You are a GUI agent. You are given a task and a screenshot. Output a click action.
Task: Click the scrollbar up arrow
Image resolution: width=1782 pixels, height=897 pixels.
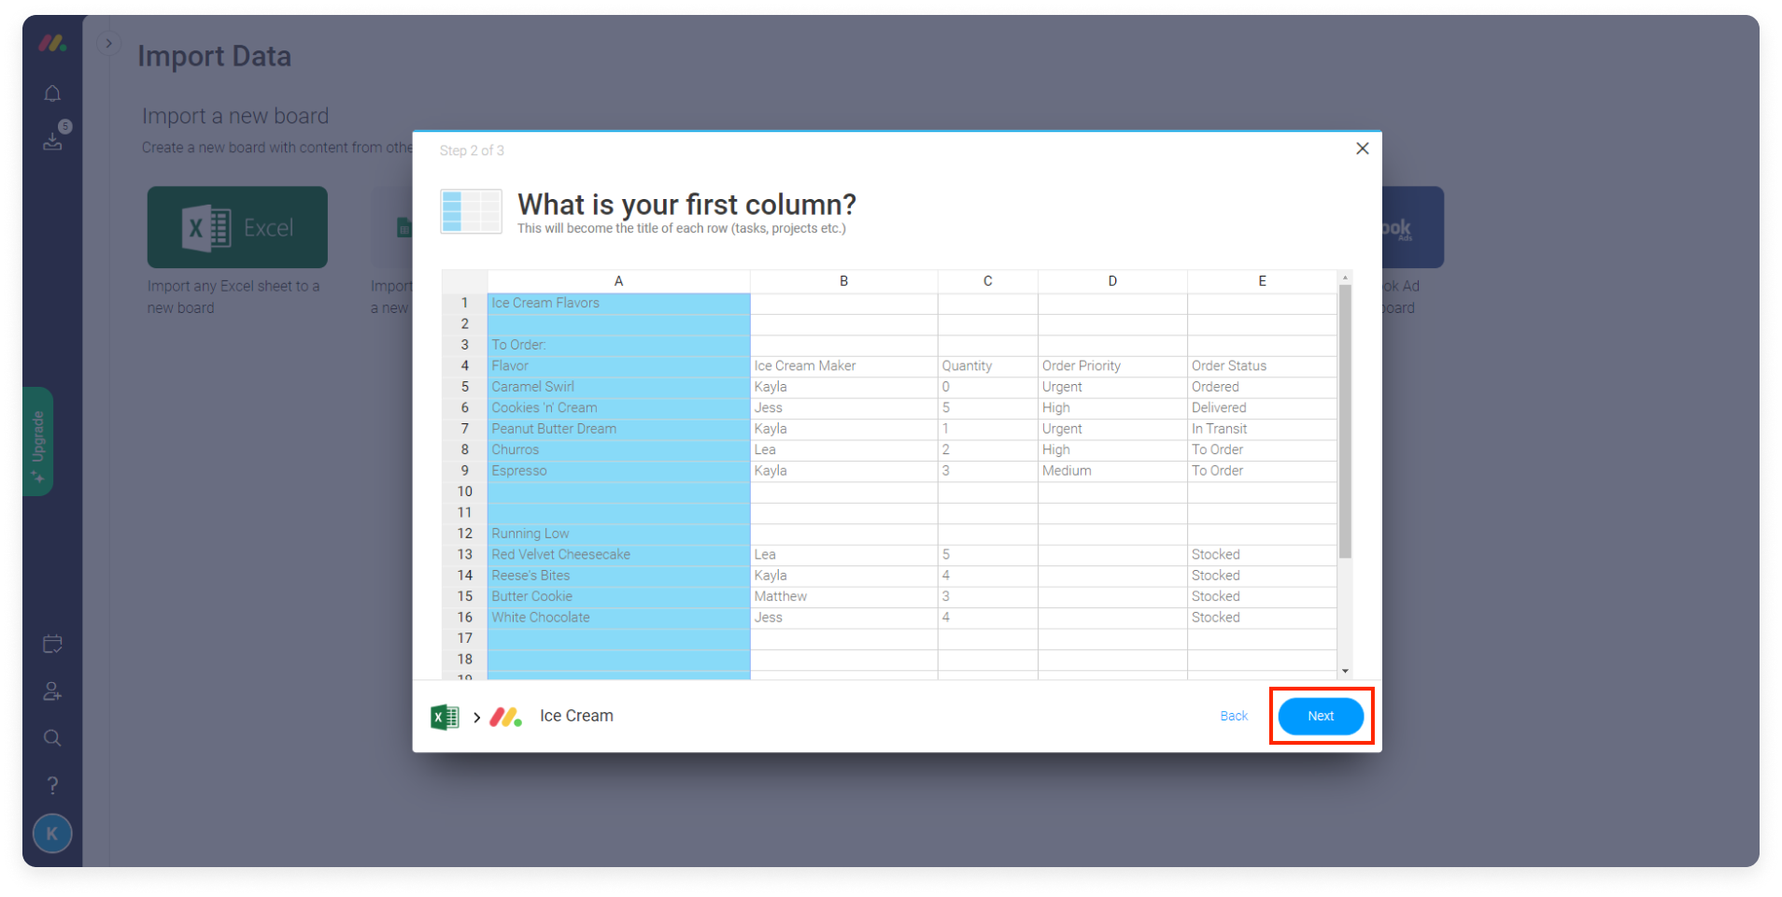coord(1345,278)
